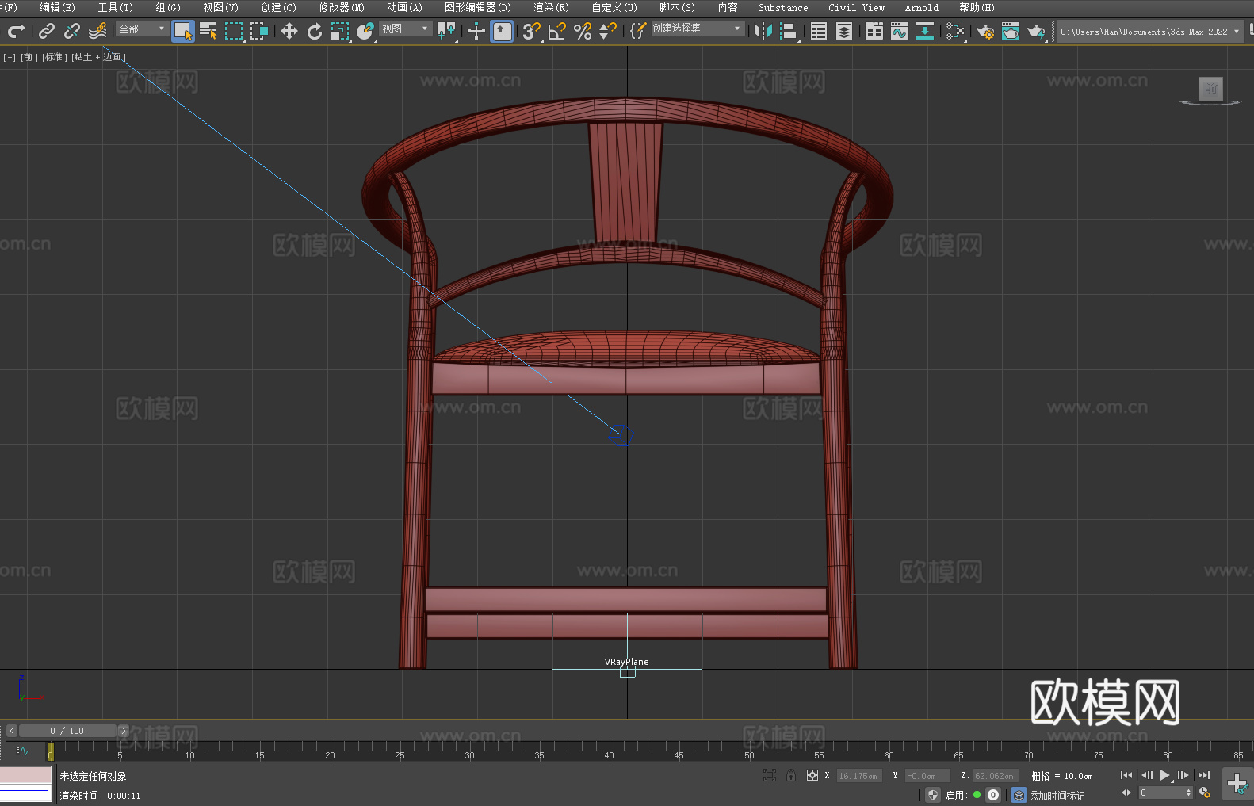This screenshot has height=806, width=1254.
Task: Open the Select by Name list icon
Action: pyautogui.click(x=208, y=32)
